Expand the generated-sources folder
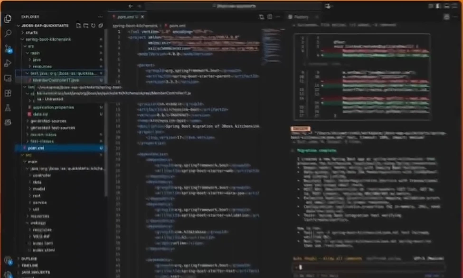 (x=48, y=121)
